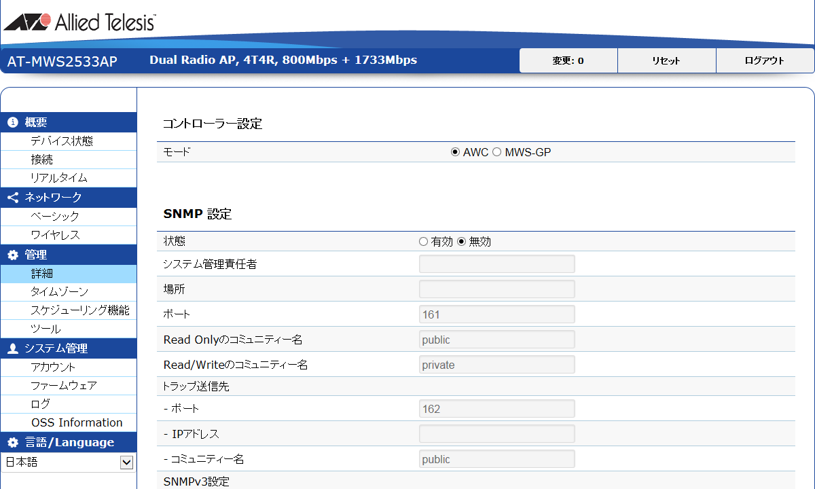Viewport: 815px width, 489px height.
Task: Select the AWC controller mode
Action: coord(456,152)
